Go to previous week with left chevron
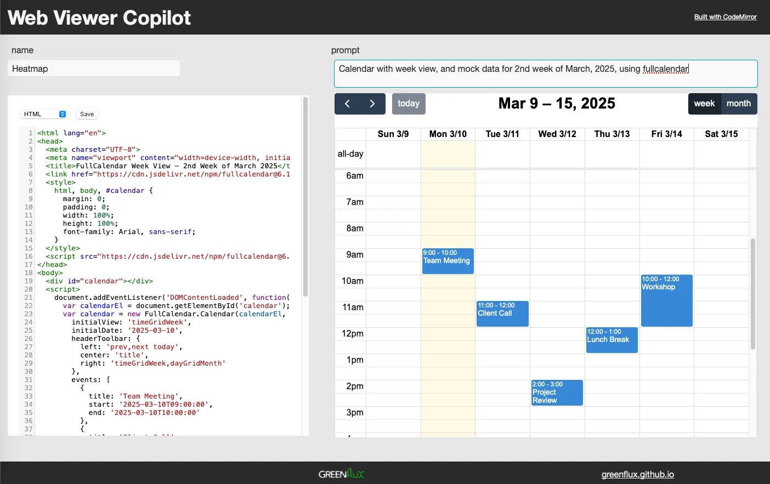770x484 pixels. (x=347, y=104)
